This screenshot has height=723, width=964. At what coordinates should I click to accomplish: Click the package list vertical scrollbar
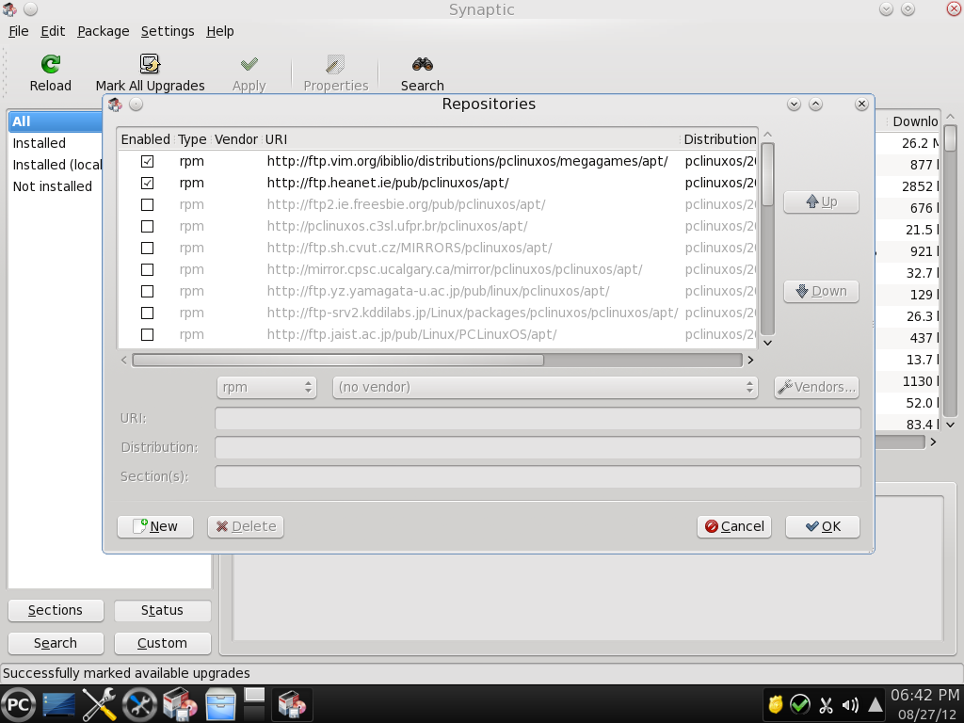[951, 138]
